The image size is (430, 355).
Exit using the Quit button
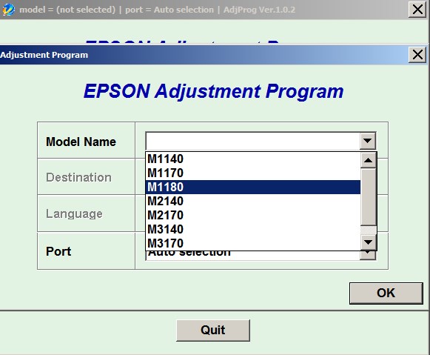213,330
